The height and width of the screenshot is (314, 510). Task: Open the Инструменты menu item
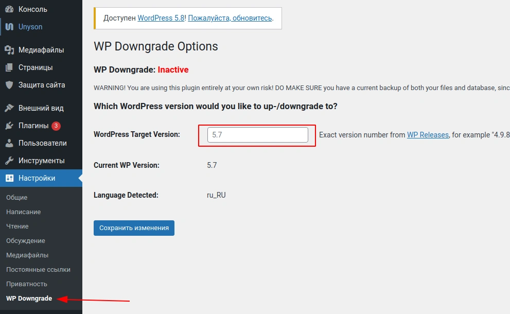pos(41,161)
